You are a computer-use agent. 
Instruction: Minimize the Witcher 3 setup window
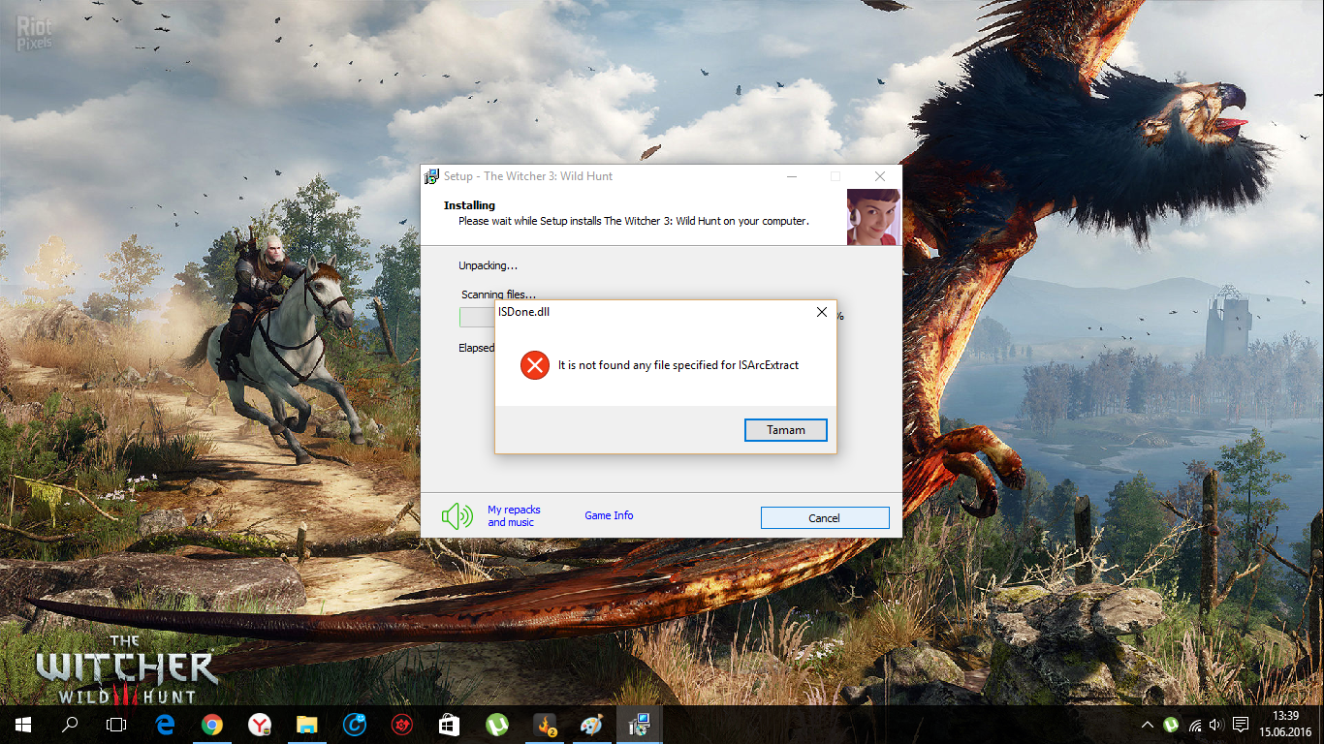(x=792, y=176)
